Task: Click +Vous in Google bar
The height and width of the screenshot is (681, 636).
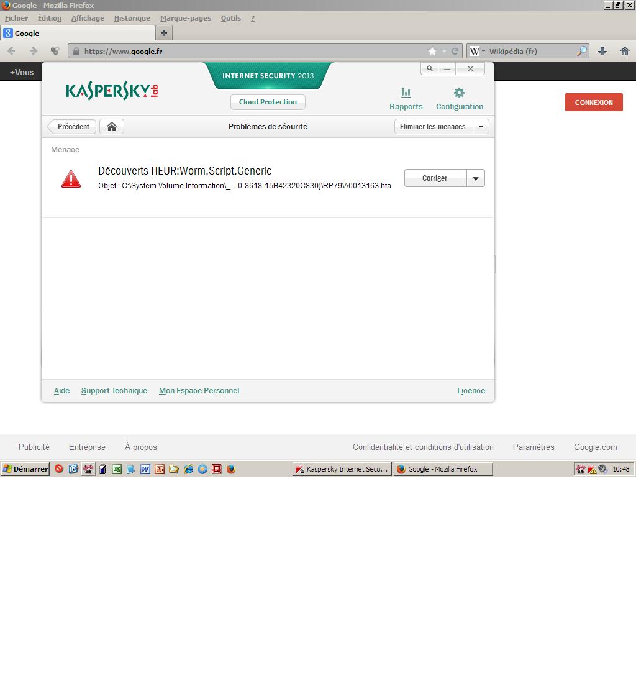Action: [22, 73]
